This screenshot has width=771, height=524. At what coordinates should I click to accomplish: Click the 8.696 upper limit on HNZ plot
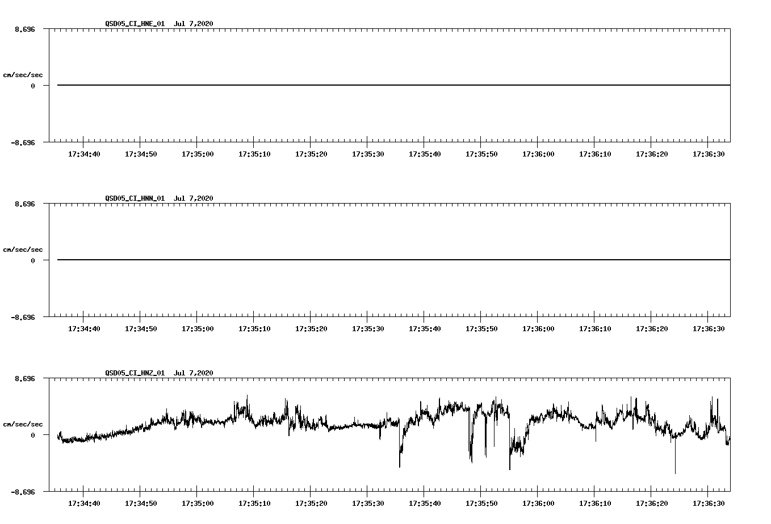point(25,378)
